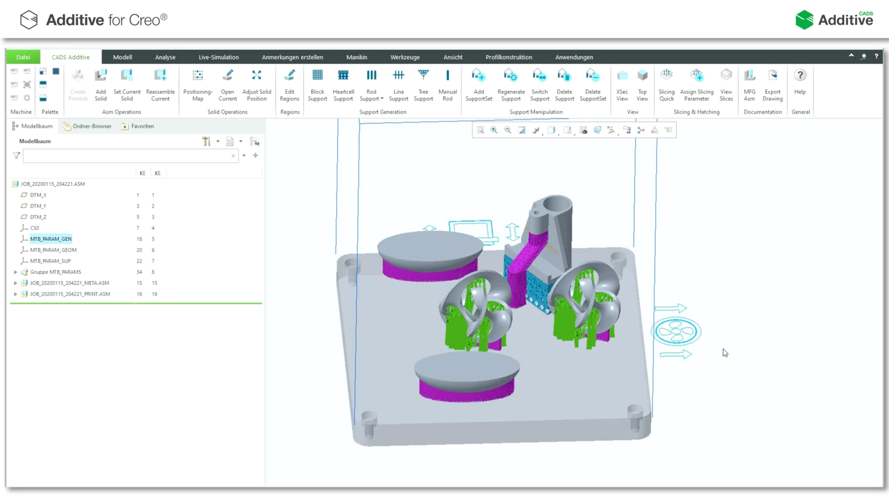Click Refit icon in graphics toolbar

[480, 130]
